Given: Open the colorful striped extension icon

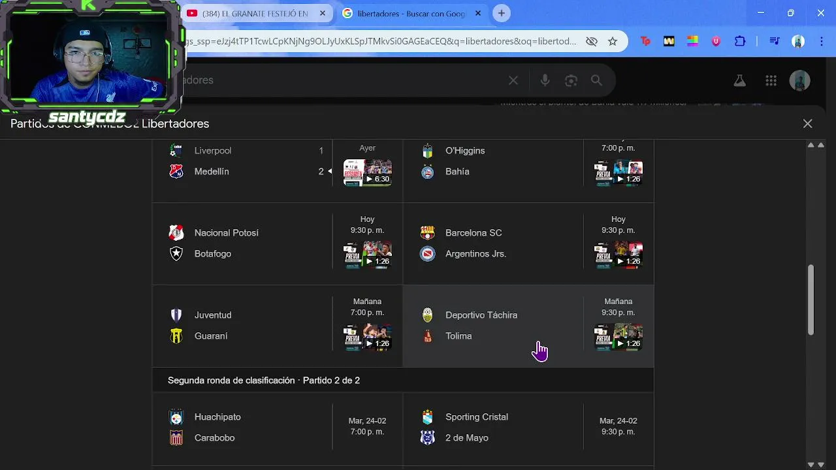Looking at the screenshot, I should 692,41.
